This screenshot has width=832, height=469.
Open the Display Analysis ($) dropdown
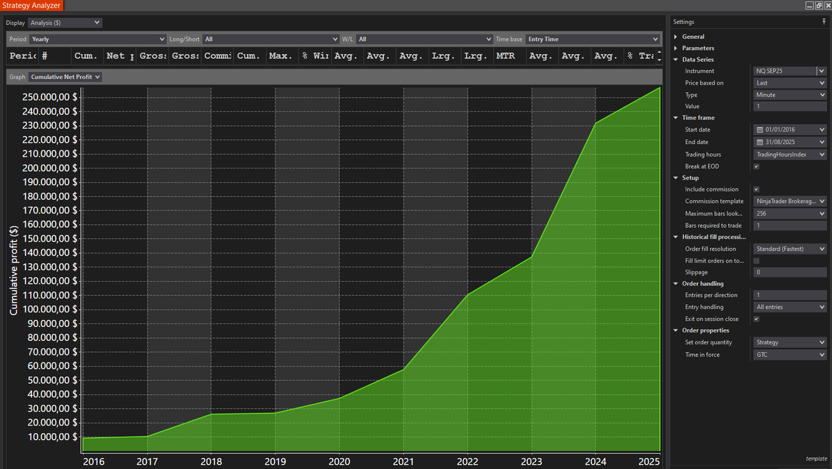click(x=65, y=23)
